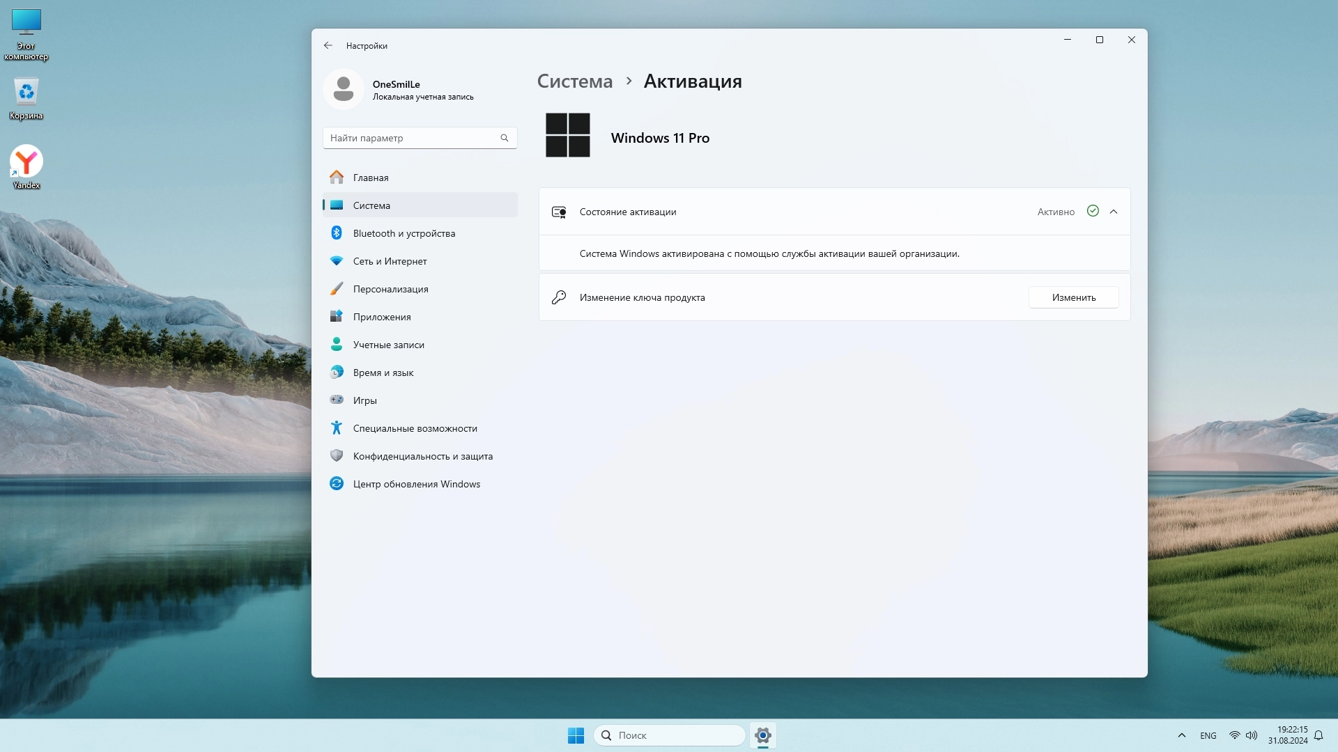Collapse the Состояние активации panel

pos(1114,212)
